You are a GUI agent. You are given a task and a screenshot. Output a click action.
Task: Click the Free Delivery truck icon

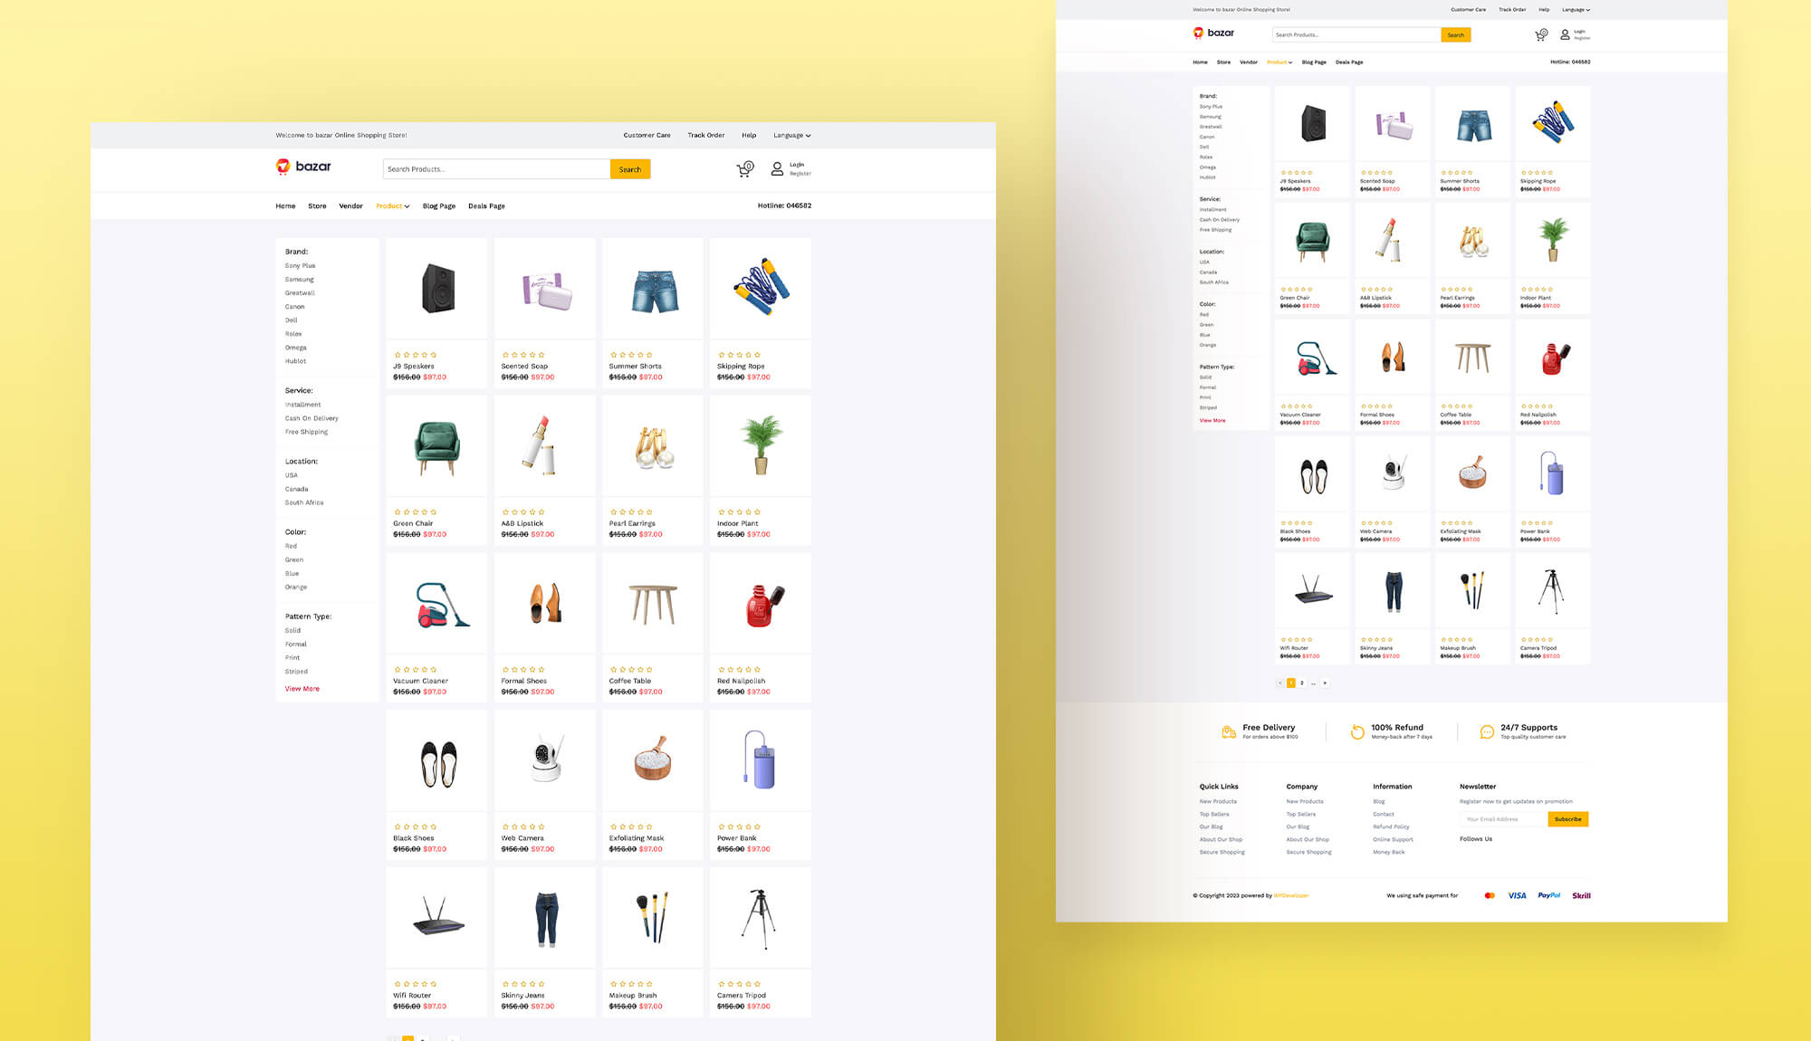tap(1229, 731)
